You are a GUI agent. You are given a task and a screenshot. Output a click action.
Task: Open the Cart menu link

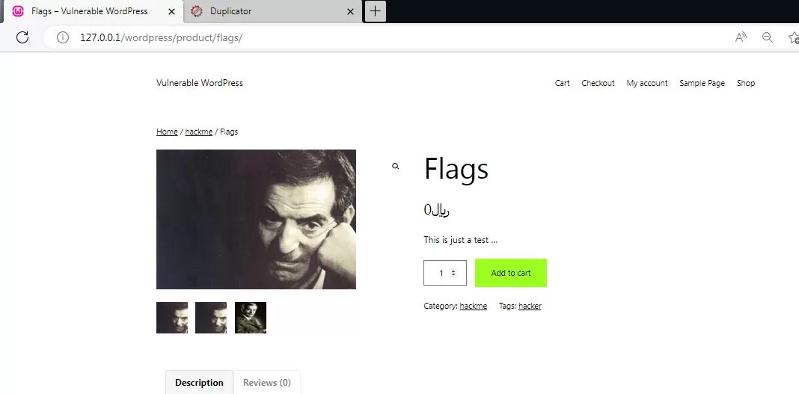click(562, 83)
